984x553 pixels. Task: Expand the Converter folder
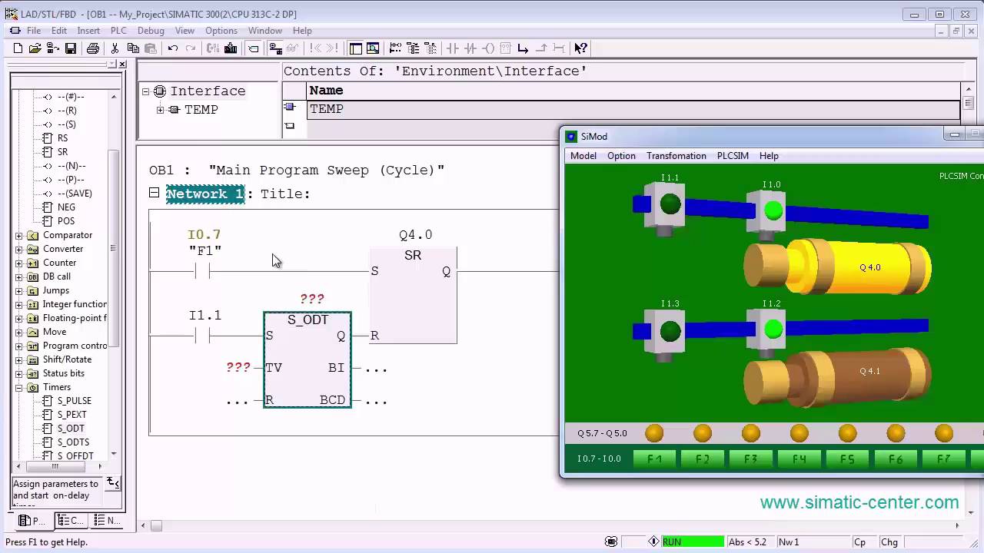click(x=19, y=250)
